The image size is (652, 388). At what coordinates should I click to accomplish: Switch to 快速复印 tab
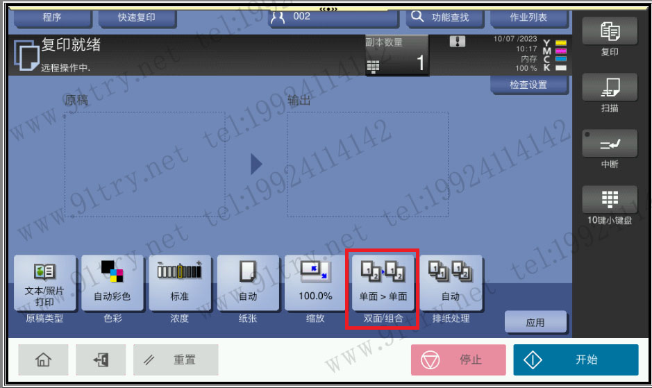pos(137,18)
